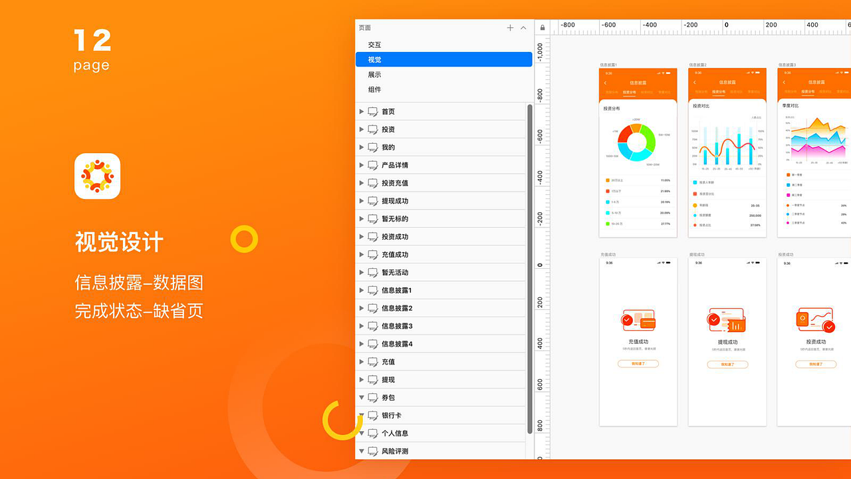
Task: Collapse the 券包 layer group
Action: 362,398
